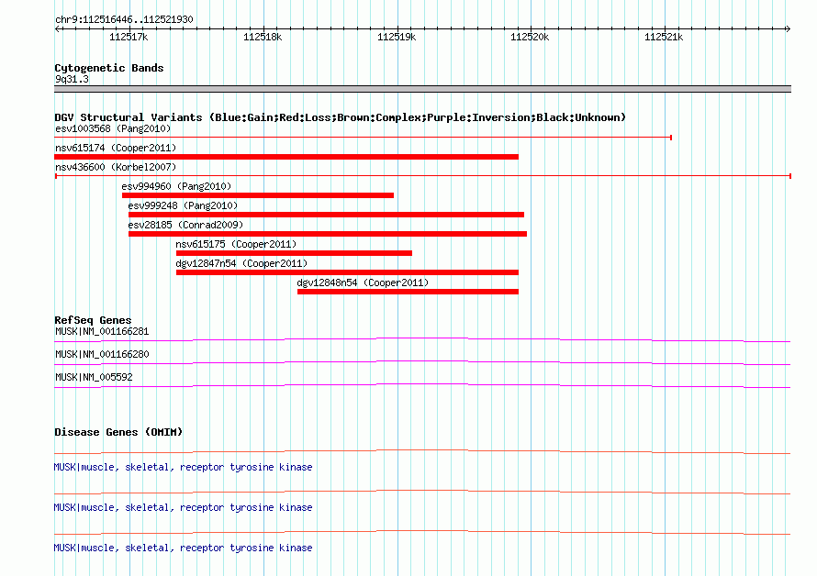Click the red nsv615175 variant bar
817x576 pixels.
coord(294,253)
